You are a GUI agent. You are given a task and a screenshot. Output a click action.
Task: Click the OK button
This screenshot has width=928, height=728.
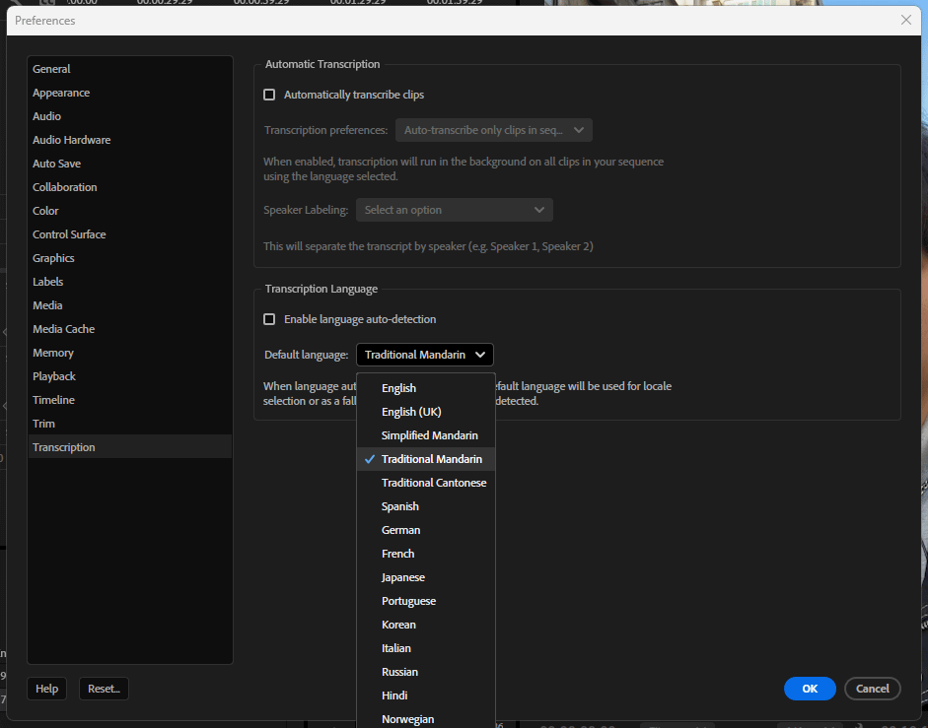[810, 689]
